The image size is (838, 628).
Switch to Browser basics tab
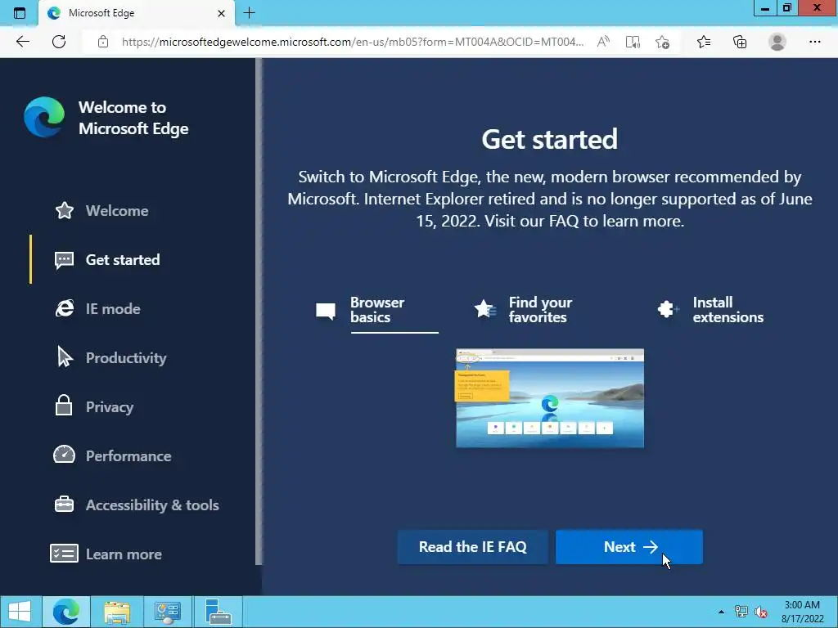click(376, 310)
